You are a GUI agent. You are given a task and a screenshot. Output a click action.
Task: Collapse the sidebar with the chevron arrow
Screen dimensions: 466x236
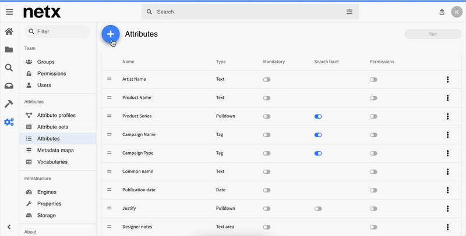pyautogui.click(x=9, y=227)
